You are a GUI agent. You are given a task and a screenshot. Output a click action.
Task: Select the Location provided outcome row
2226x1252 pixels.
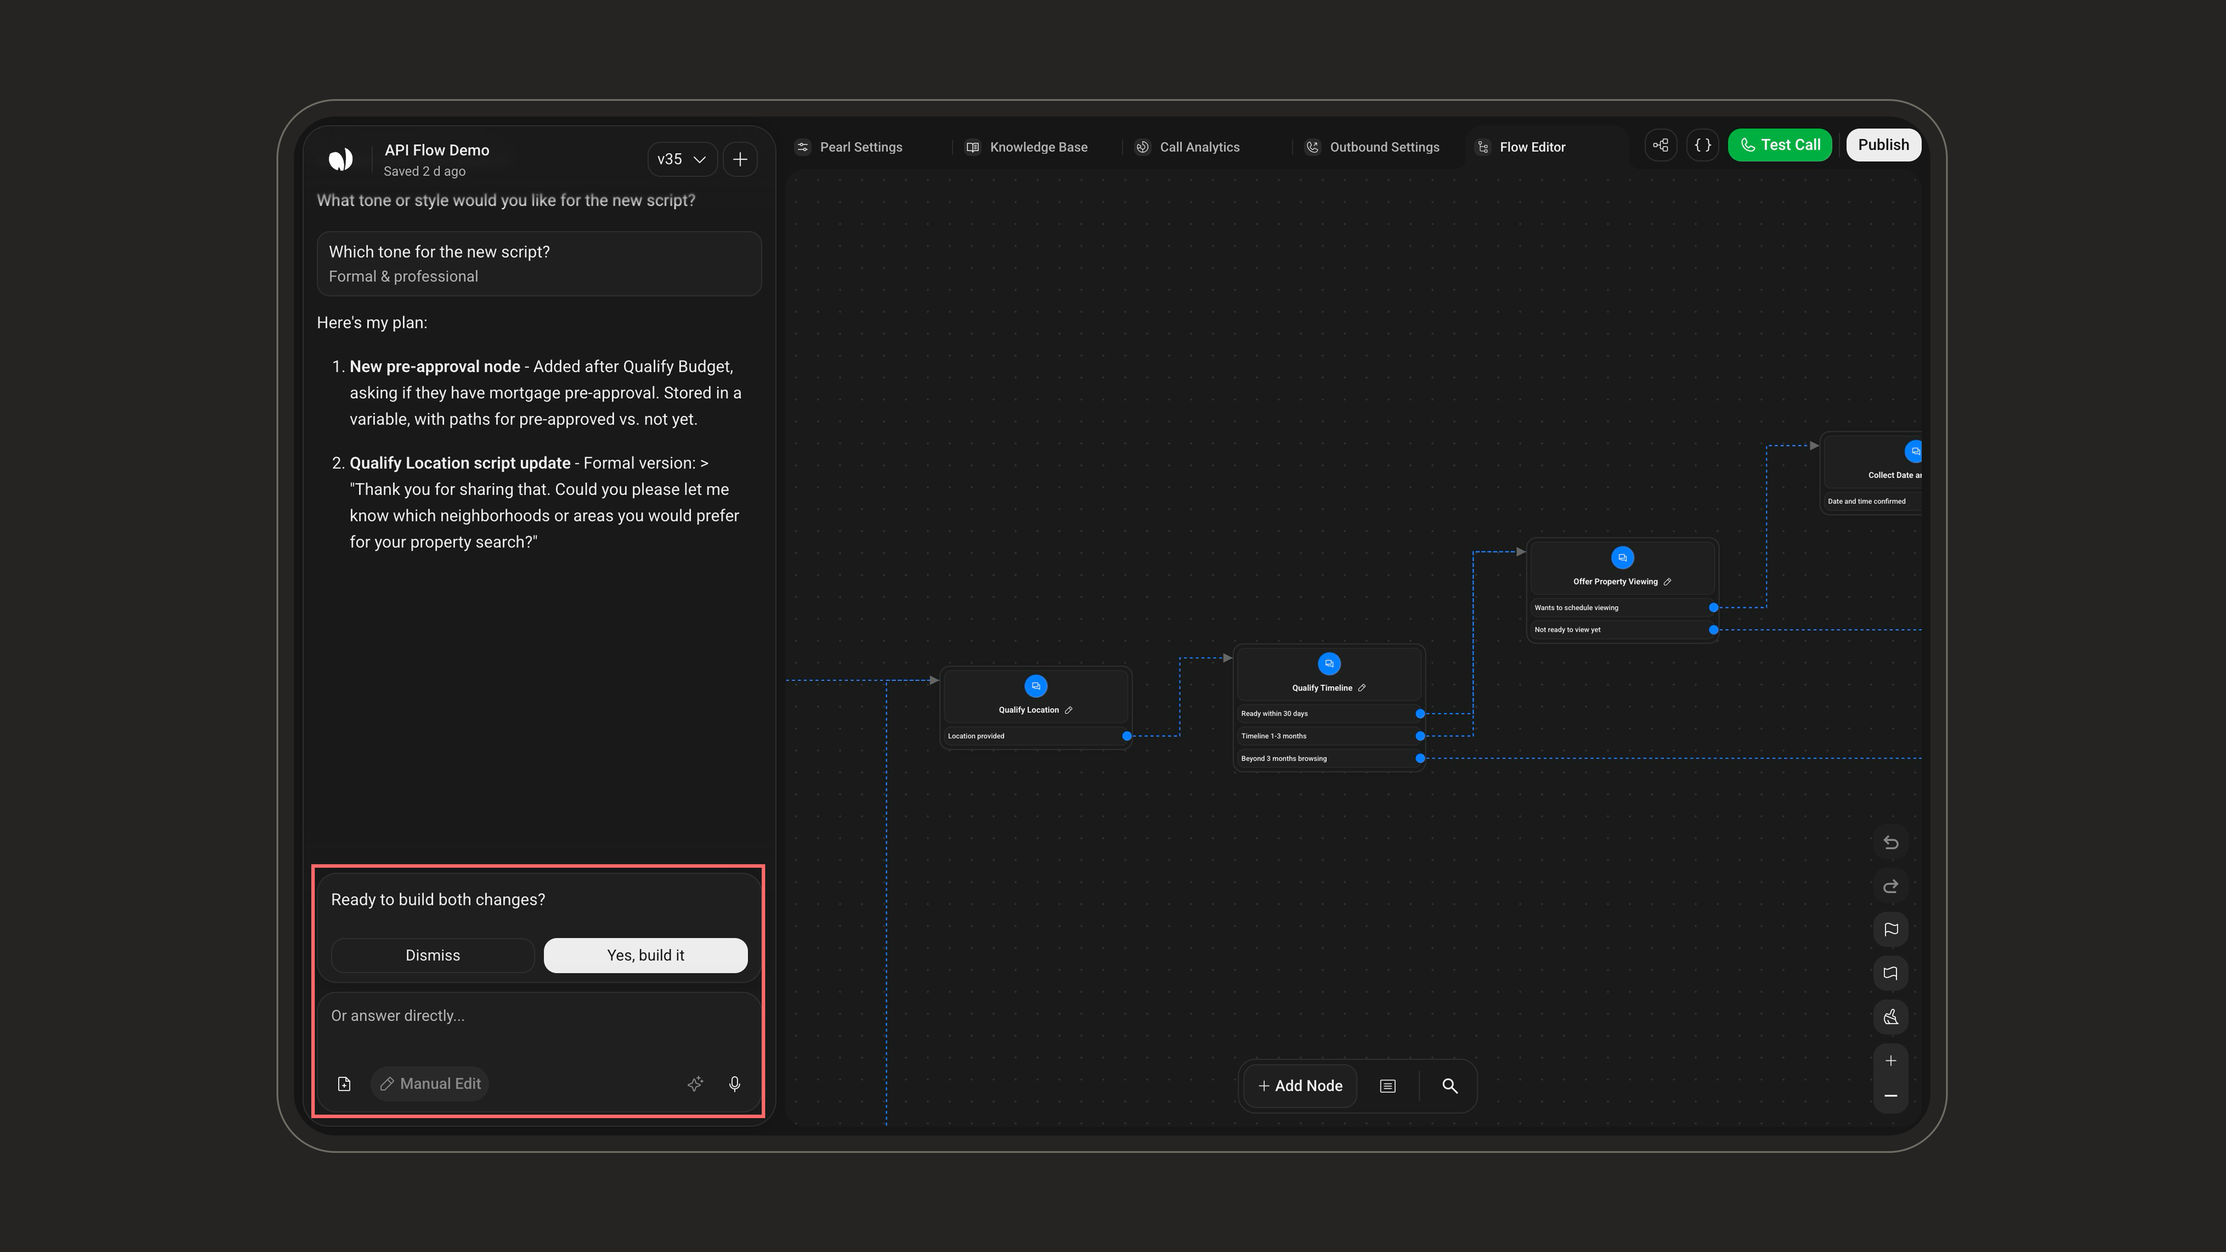point(1035,736)
